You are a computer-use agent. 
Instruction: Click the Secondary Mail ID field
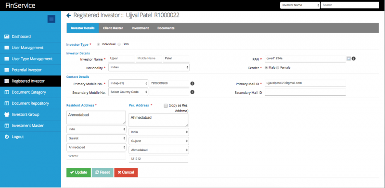coord(305,92)
